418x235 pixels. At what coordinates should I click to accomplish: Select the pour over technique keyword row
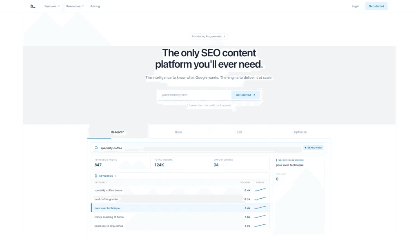(180, 208)
